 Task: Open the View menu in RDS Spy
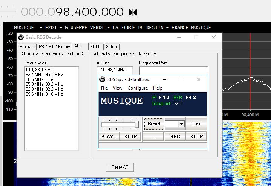coord(117,88)
